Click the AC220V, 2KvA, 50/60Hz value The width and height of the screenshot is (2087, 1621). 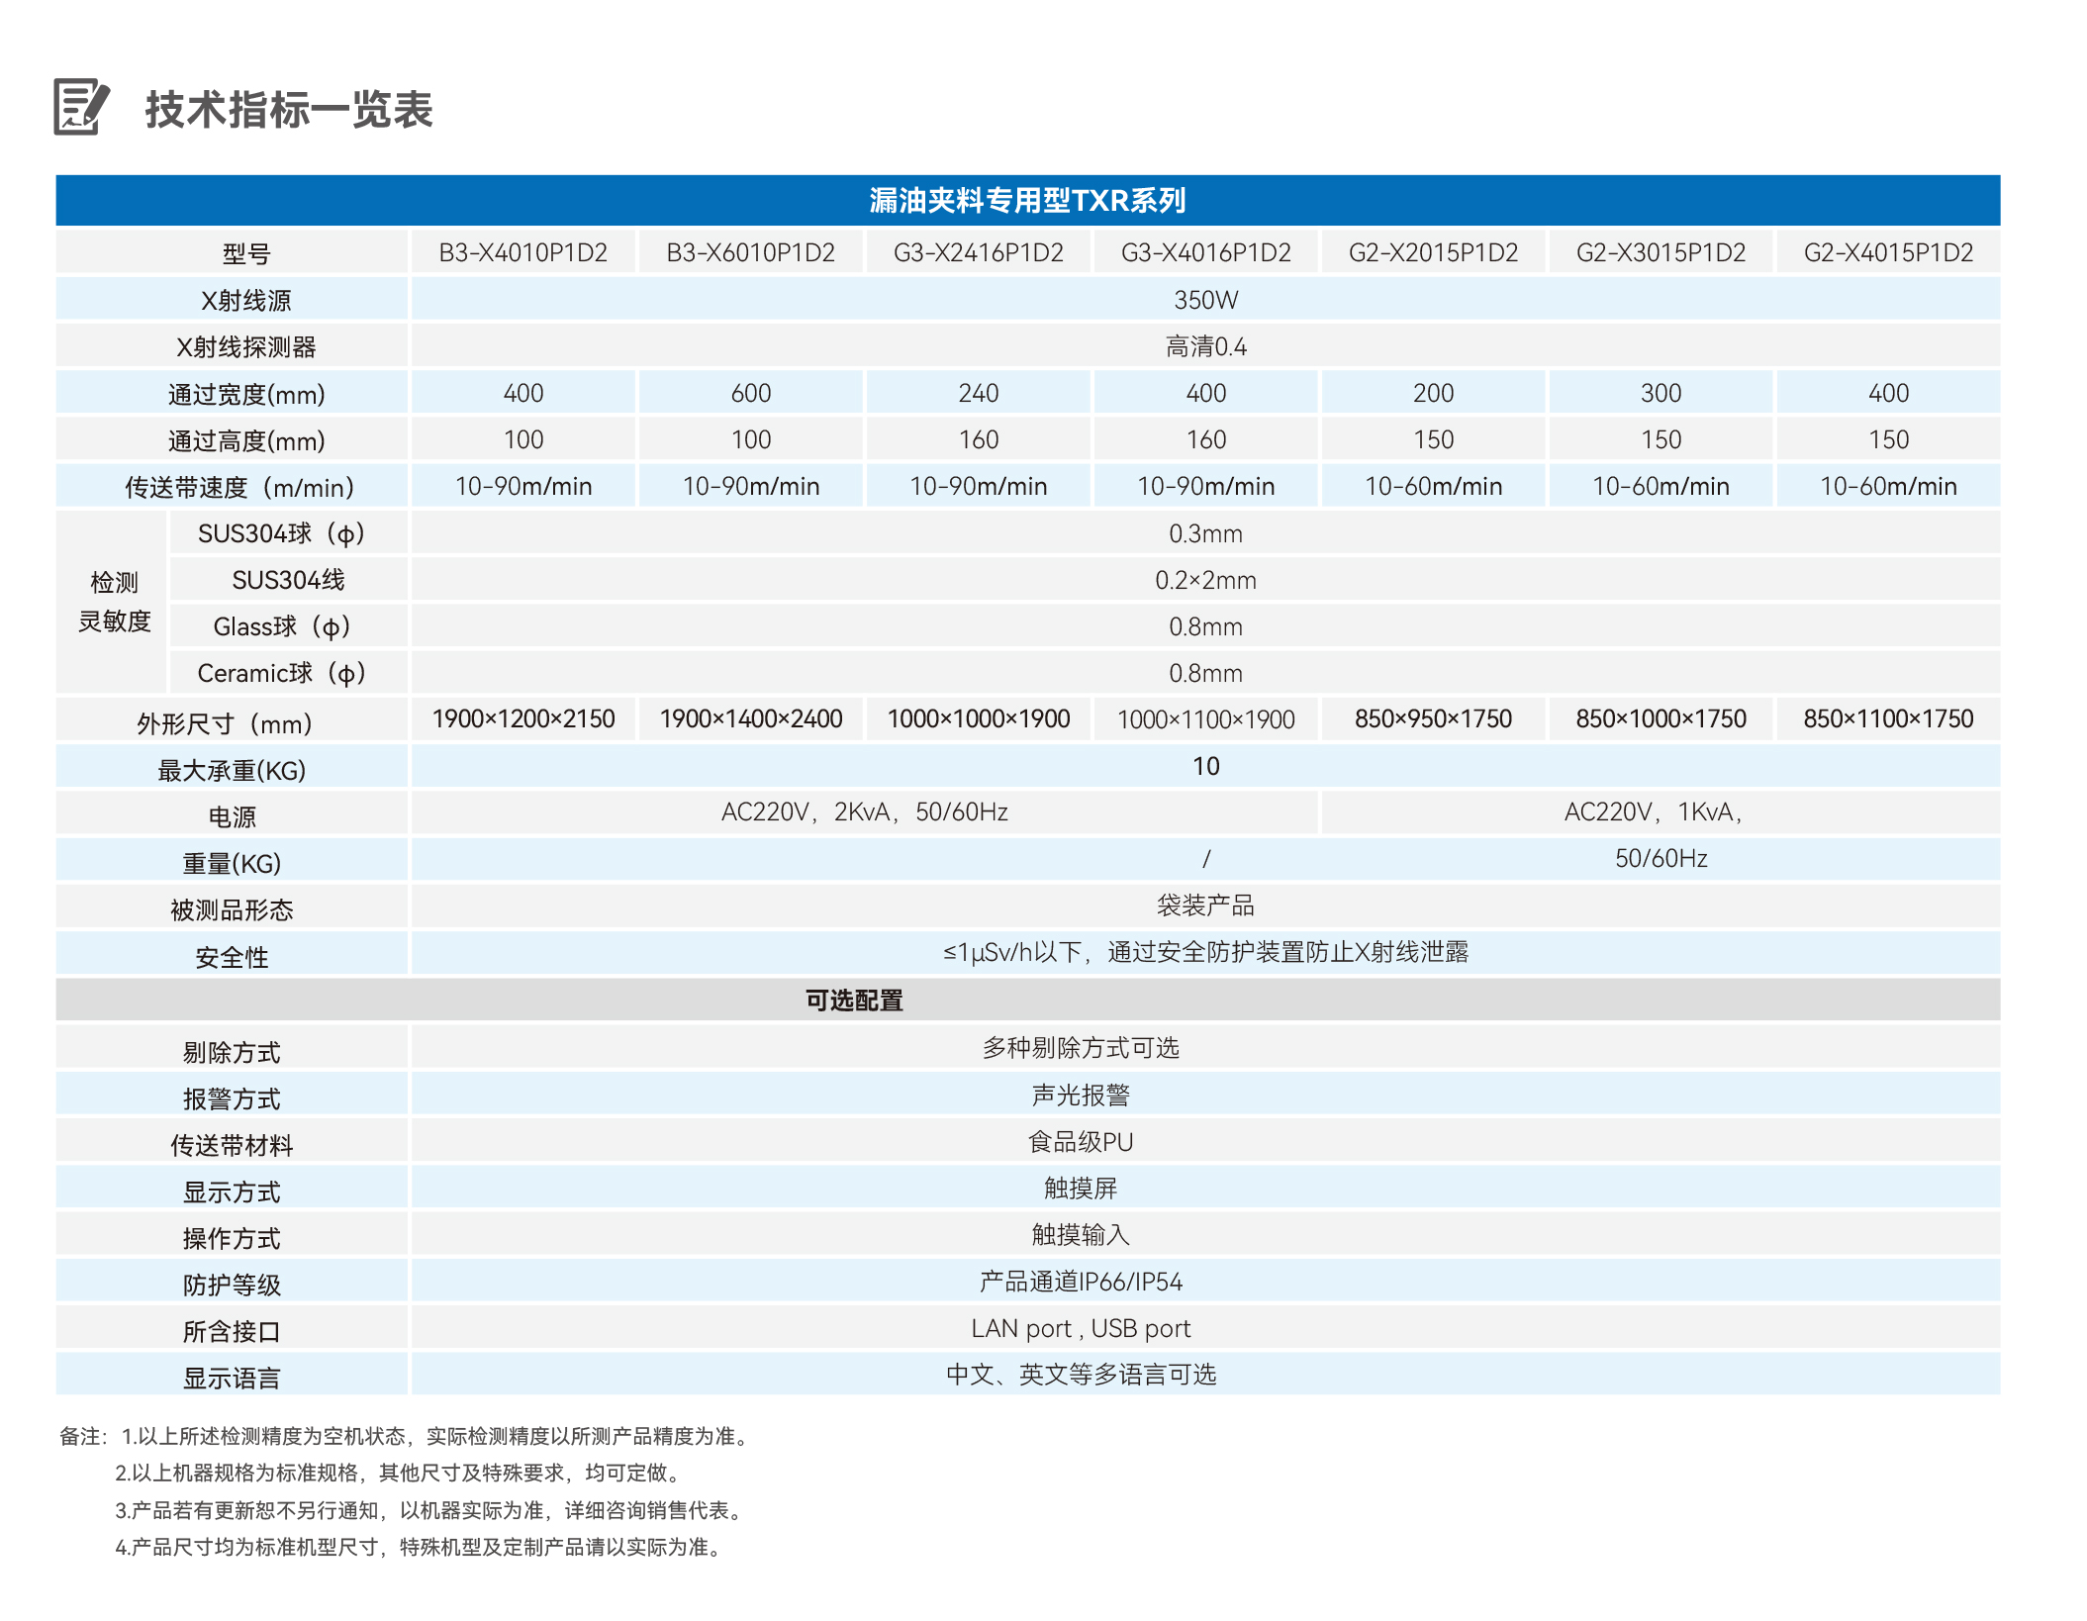coord(864,811)
